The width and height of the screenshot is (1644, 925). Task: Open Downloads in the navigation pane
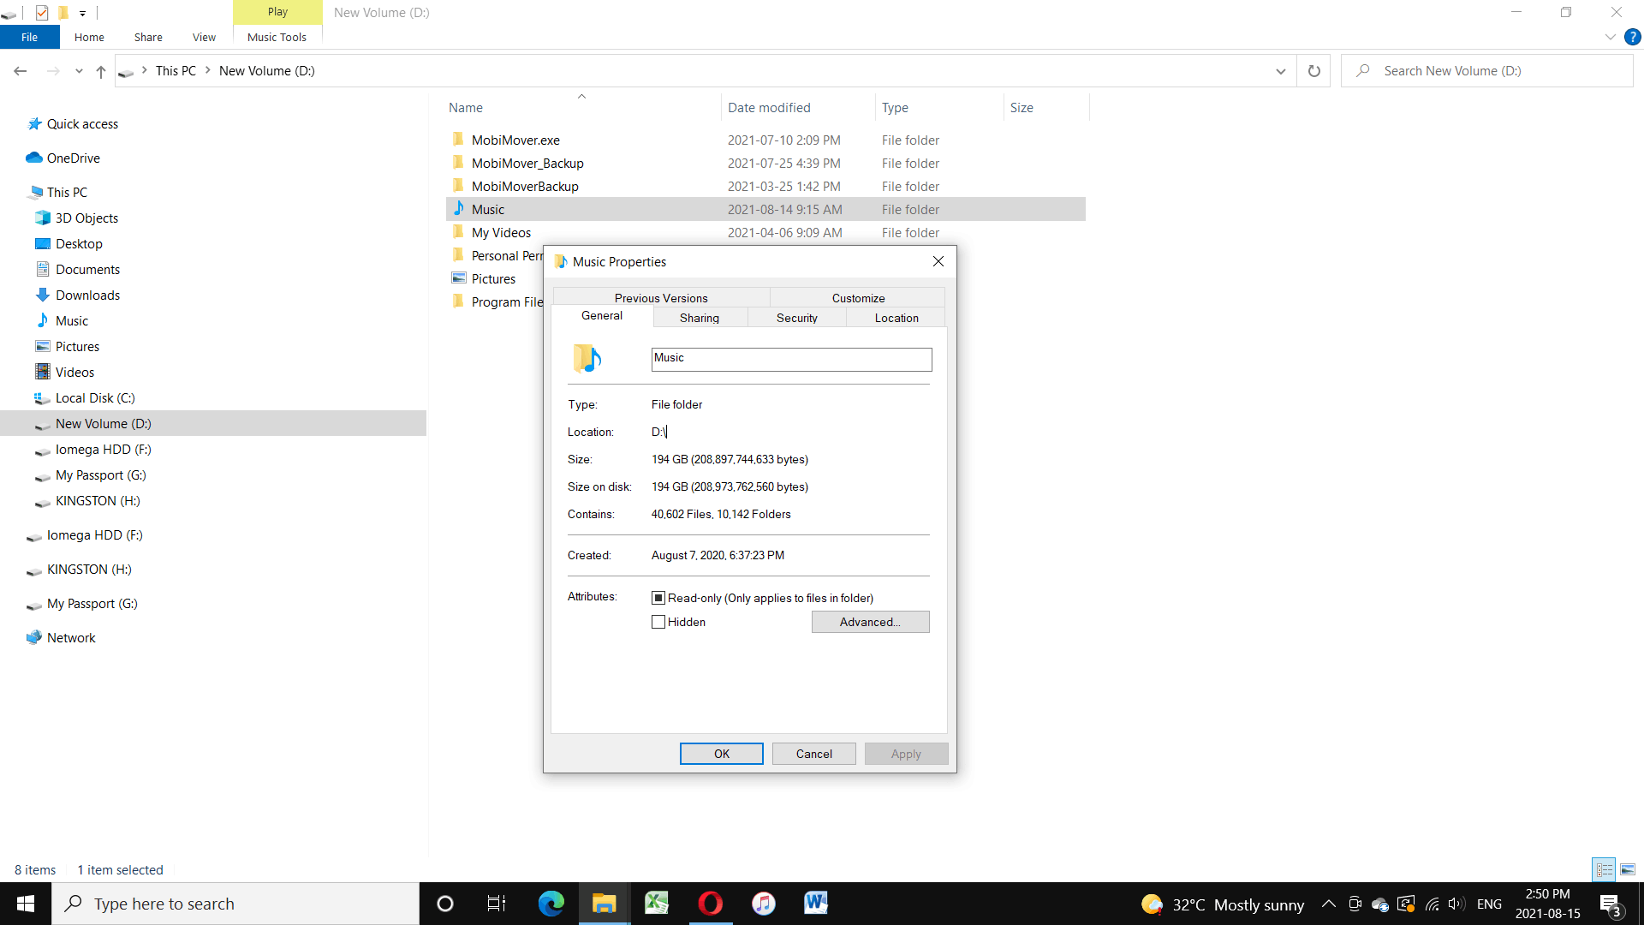coord(87,295)
